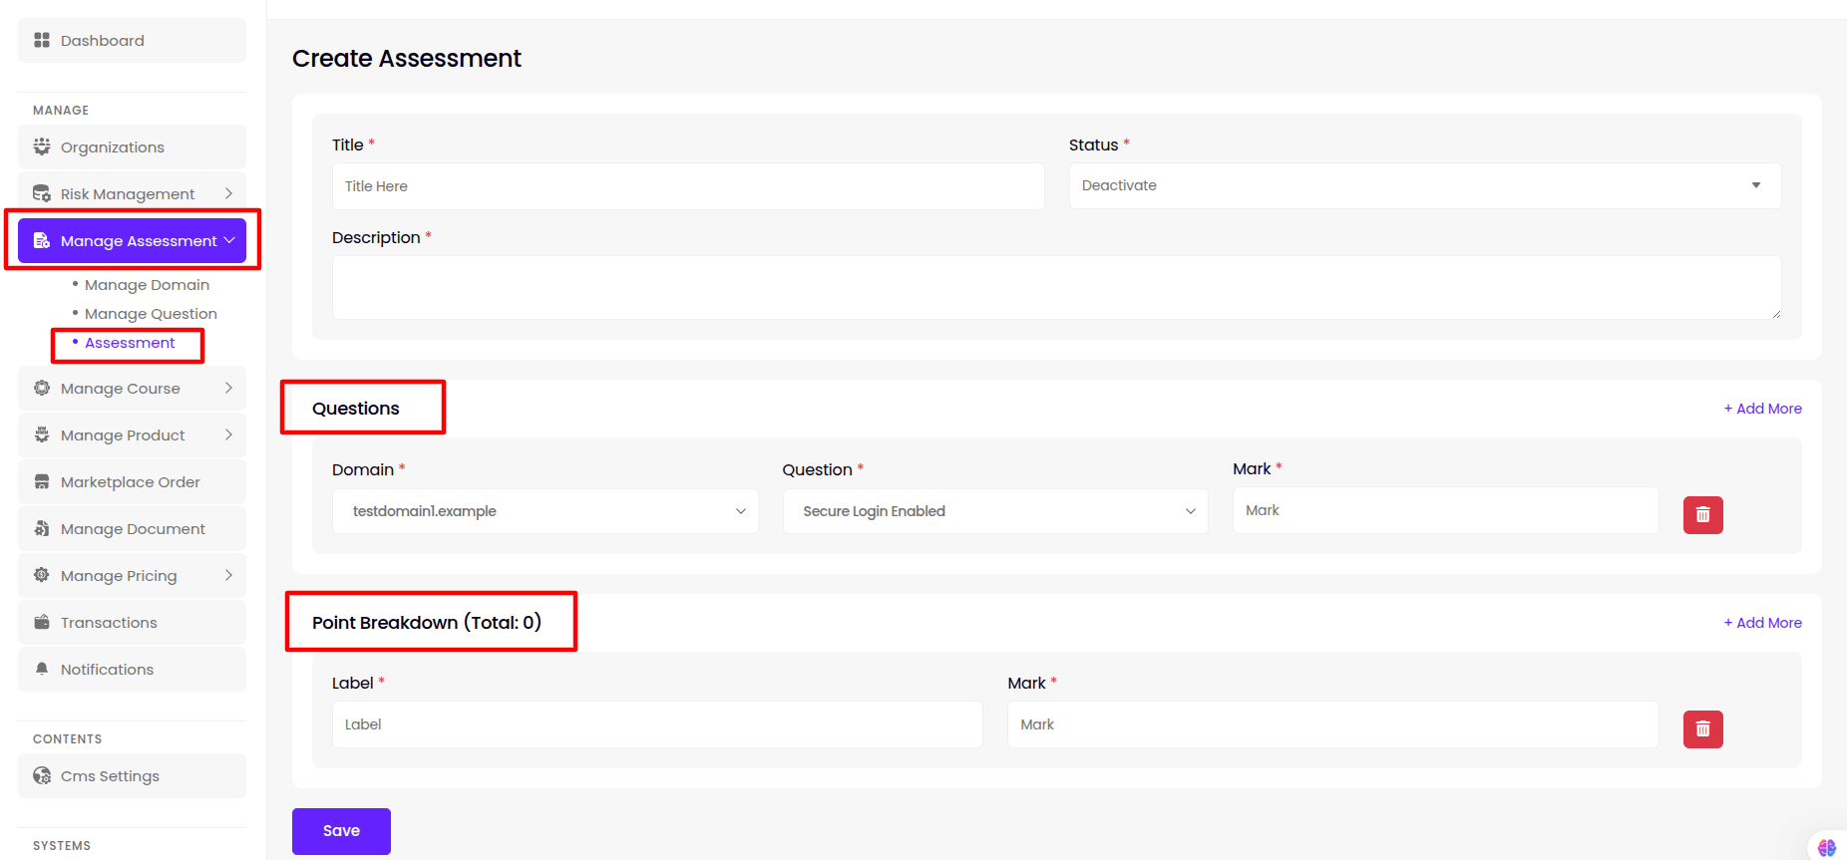Open the Status dropdown showing Deactivate
The image size is (1847, 860).
[x=1424, y=186]
